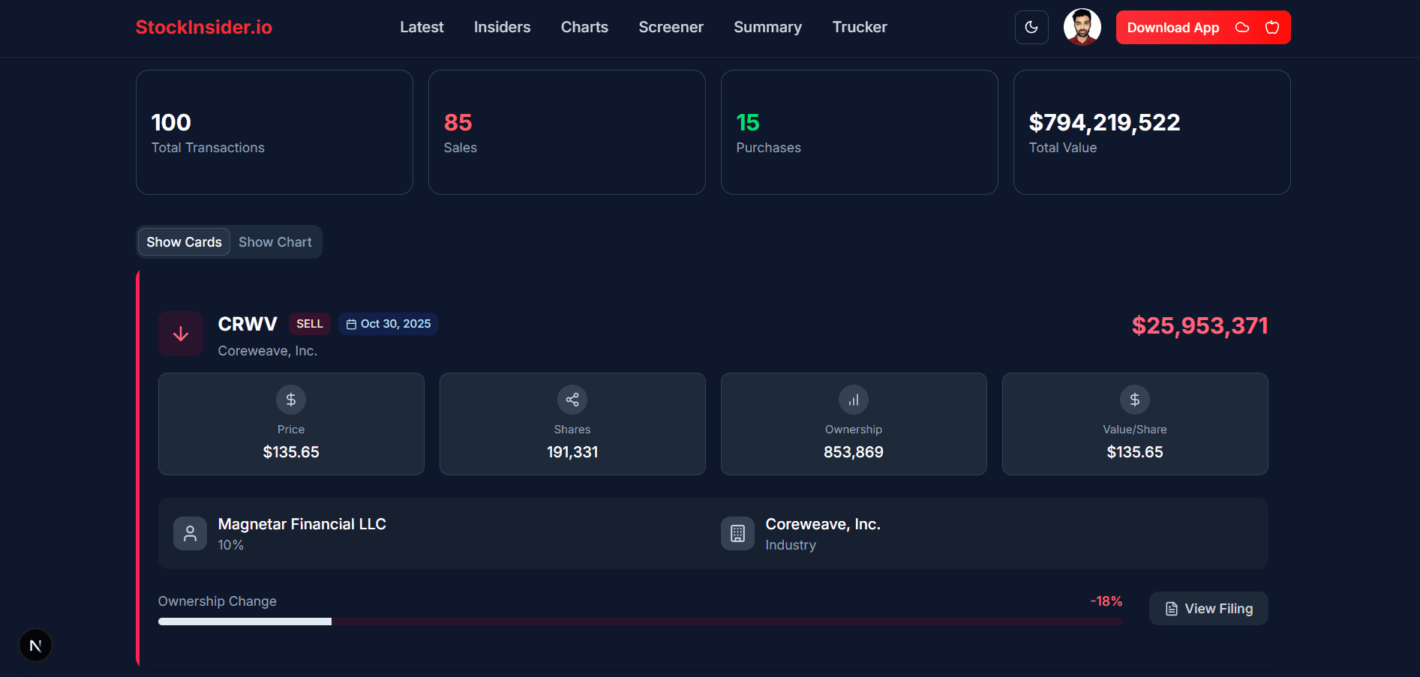Click the calendar icon on the Oct 30 date badge
This screenshot has height=677, width=1420.
pos(351,323)
